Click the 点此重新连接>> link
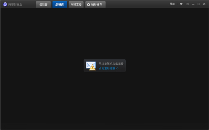This screenshot has width=209, height=130. point(109,68)
